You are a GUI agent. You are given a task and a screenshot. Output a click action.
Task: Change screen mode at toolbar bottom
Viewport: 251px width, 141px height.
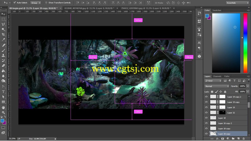click(x=3, y=133)
